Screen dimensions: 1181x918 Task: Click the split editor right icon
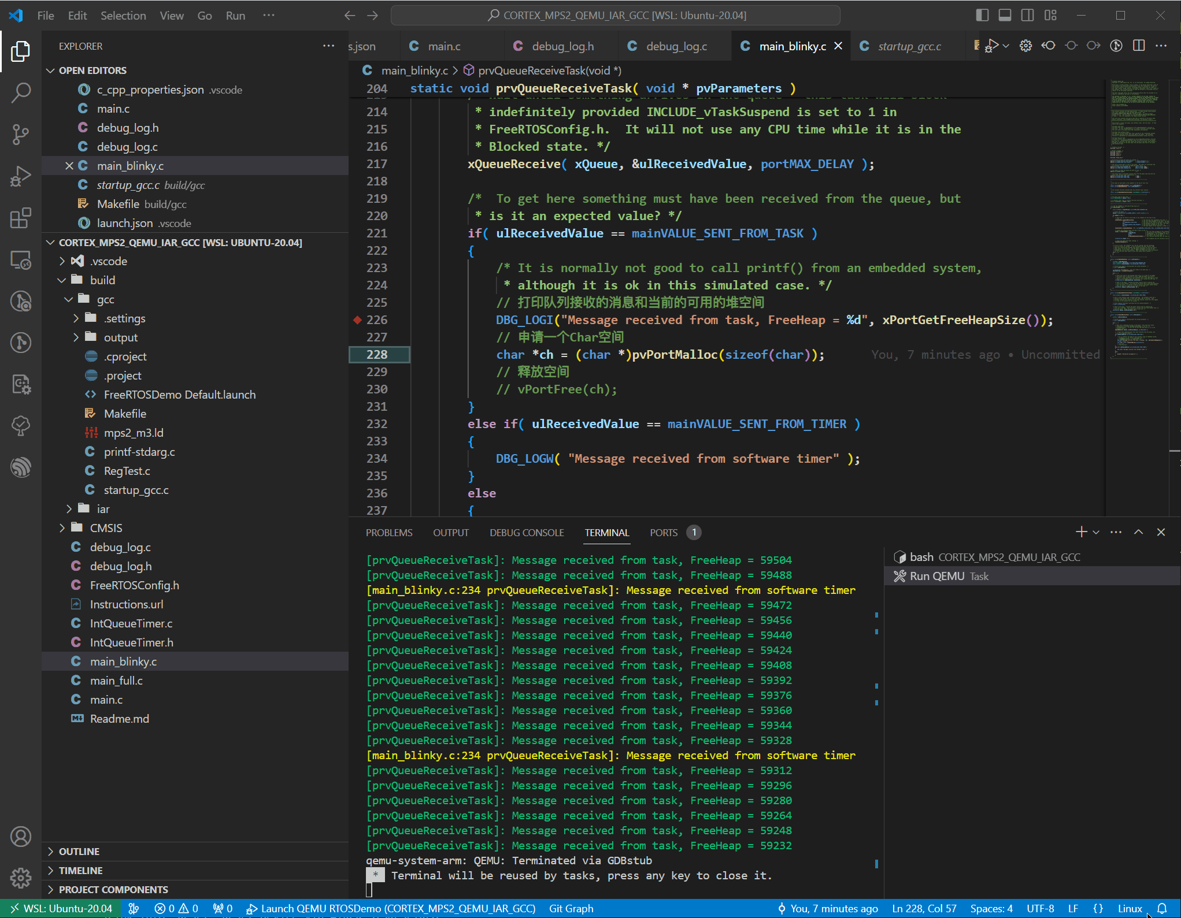[1139, 46]
